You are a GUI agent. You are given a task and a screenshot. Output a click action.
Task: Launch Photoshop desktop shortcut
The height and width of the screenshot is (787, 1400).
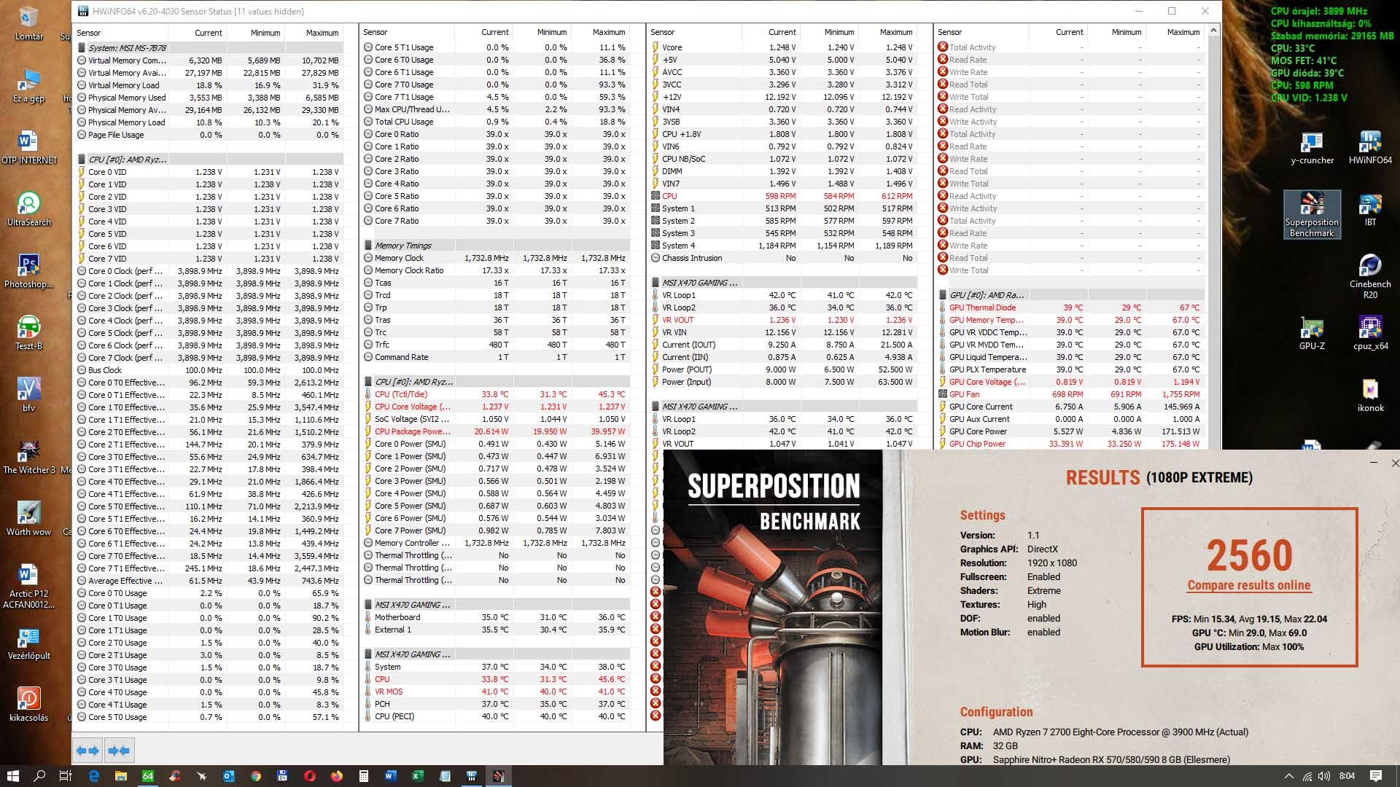(28, 272)
